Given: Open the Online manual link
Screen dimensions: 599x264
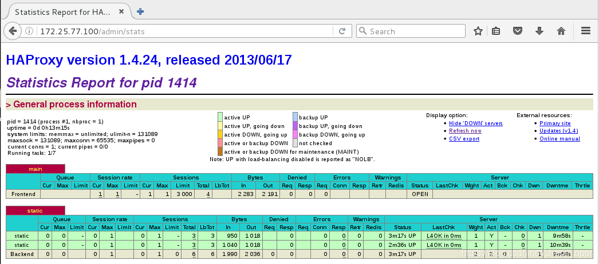Looking at the screenshot, I should tap(559, 139).
